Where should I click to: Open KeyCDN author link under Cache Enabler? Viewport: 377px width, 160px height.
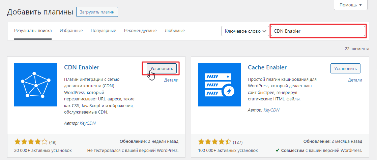point(271,110)
